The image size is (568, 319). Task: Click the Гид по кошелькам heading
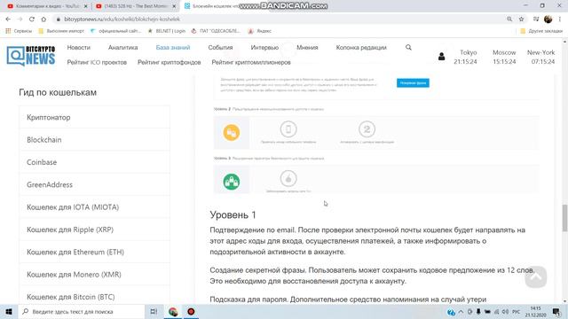[58, 92]
